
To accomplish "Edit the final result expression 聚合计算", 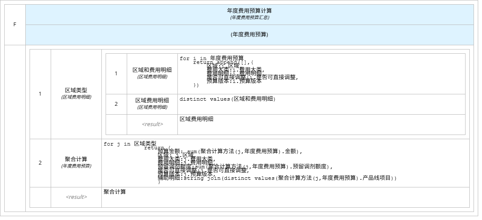I will click(285, 197).
